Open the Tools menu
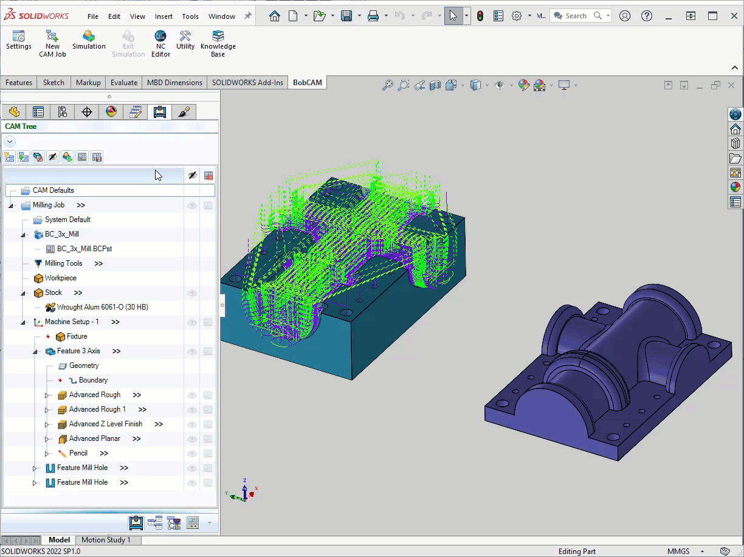This screenshot has height=557, width=744. [190, 16]
